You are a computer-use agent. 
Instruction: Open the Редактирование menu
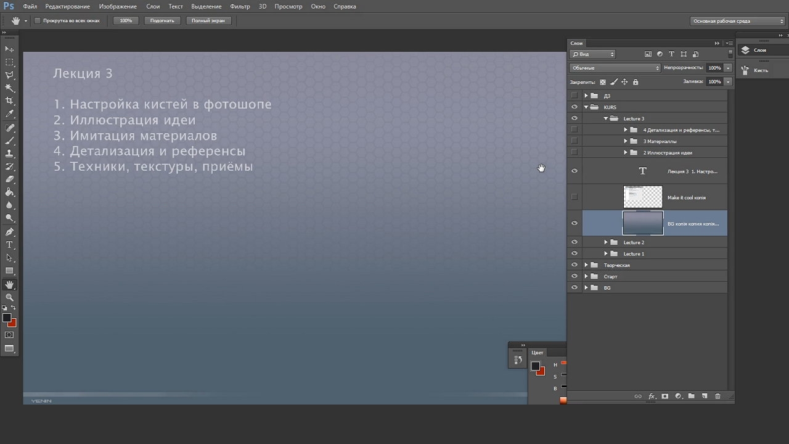pyautogui.click(x=67, y=6)
